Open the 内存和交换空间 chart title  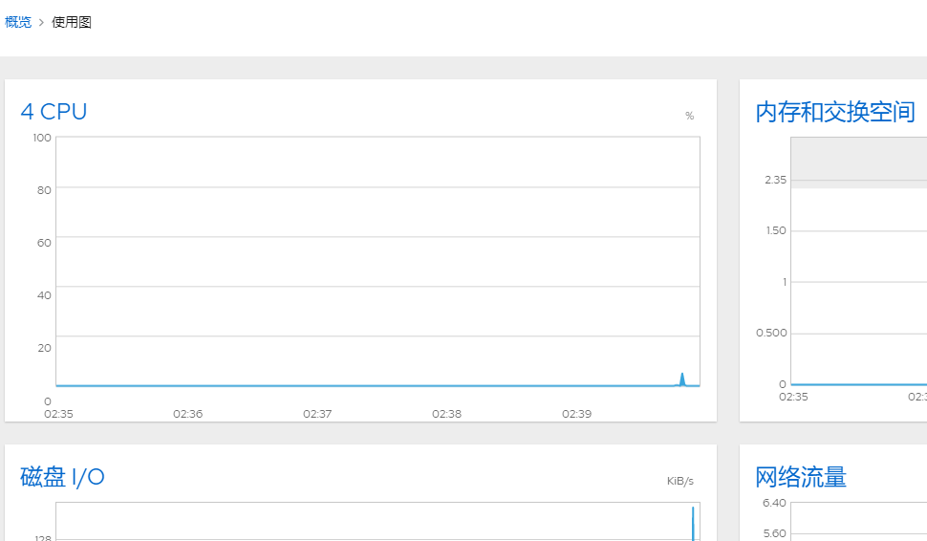[x=835, y=112]
